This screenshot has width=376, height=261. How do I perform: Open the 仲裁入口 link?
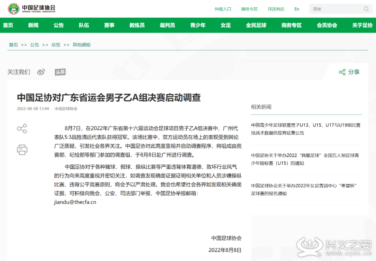223,9
